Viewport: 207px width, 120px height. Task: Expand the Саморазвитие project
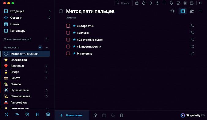(47, 96)
